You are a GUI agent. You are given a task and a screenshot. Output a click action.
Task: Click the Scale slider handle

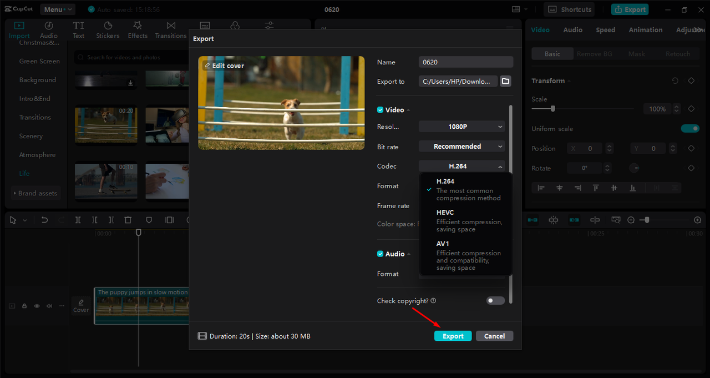click(552, 109)
